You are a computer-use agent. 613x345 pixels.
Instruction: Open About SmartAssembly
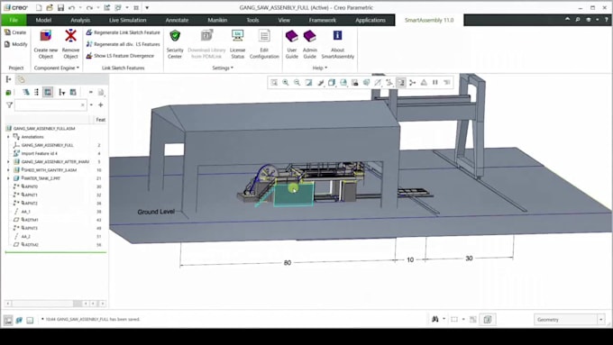338,44
